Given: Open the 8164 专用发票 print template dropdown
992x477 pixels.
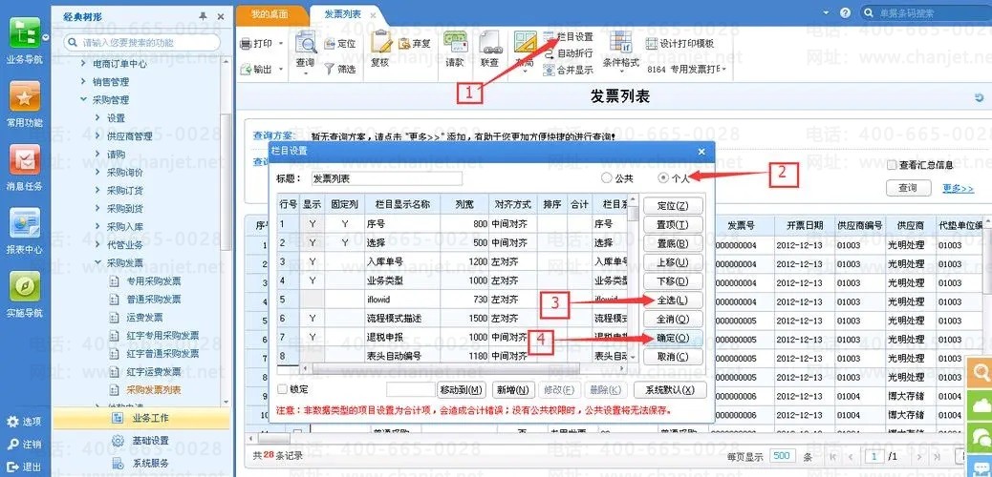Looking at the screenshot, I should (x=723, y=70).
